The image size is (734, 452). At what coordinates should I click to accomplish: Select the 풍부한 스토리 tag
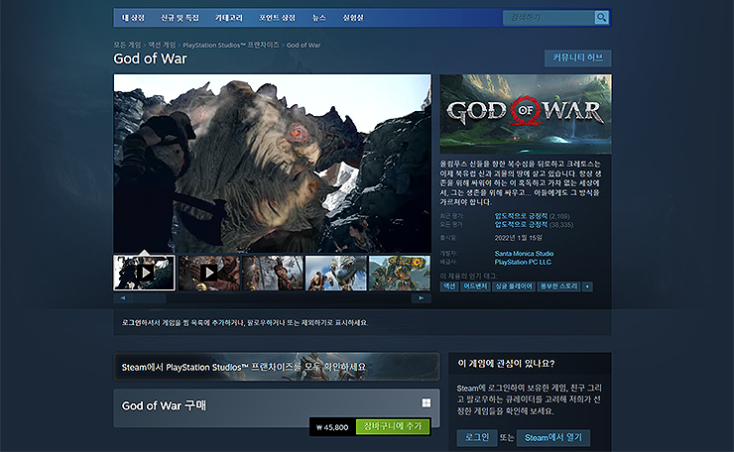(x=558, y=286)
